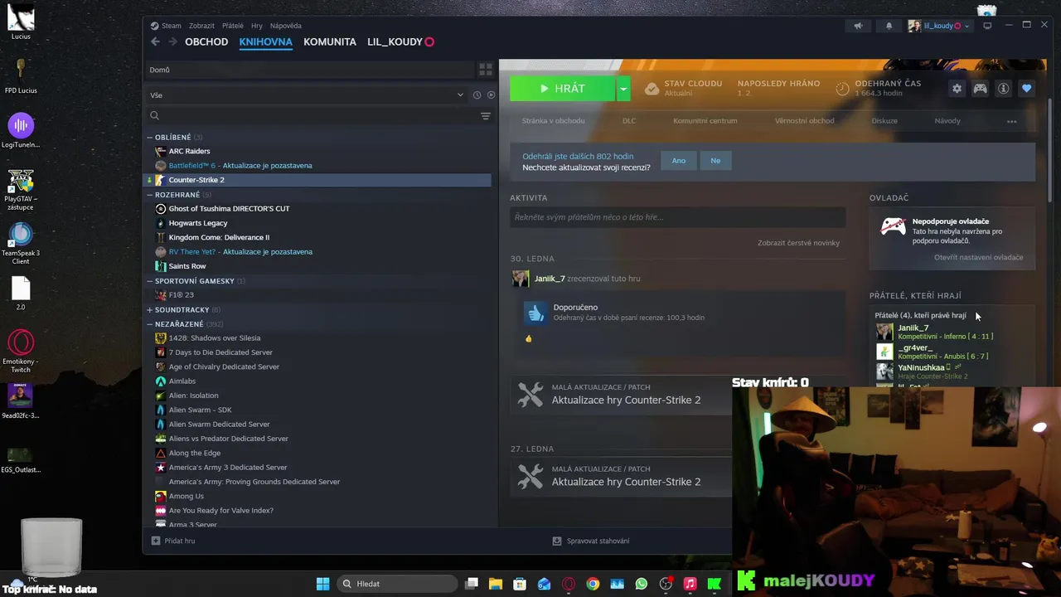Viewport: 1061px width, 597px height.
Task: Open lil_koudy account dropdown
Action: 938,26
